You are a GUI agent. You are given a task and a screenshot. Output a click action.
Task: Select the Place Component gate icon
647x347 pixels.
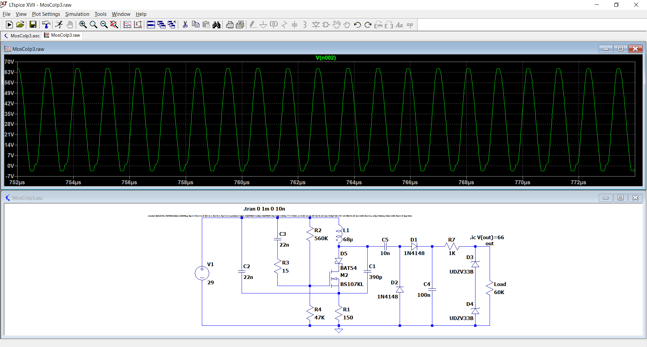pos(326,25)
